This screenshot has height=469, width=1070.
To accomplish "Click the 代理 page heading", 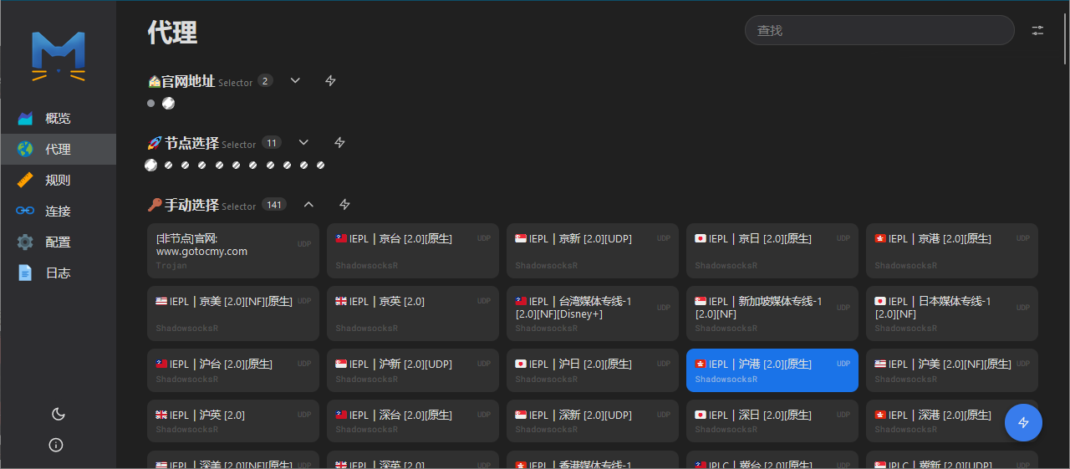I will pos(173,33).
